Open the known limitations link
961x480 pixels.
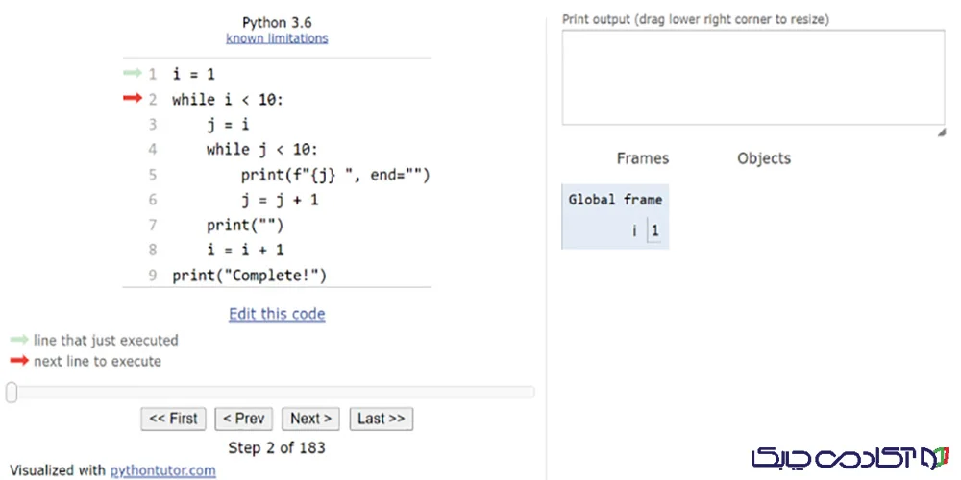pos(277,38)
